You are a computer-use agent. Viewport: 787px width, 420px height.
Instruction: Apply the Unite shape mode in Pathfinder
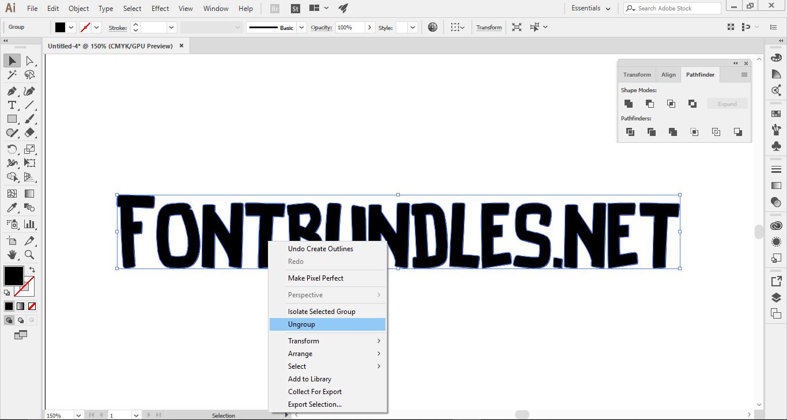[x=629, y=104]
